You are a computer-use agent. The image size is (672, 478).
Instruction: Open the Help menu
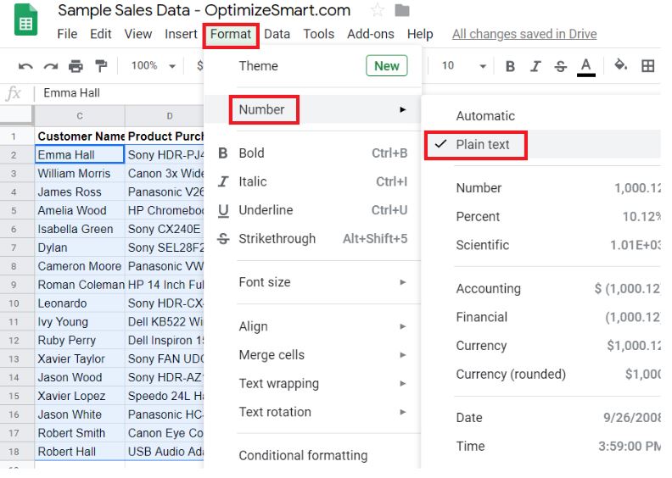click(420, 34)
